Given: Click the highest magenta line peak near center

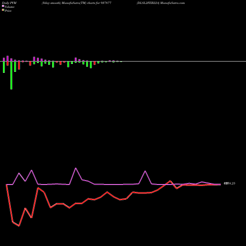Looking at the screenshot, I should tap(76, 168).
